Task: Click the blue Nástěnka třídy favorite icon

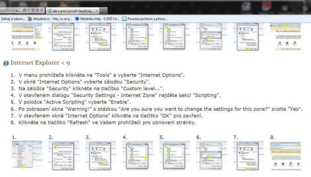Action: 77,19
